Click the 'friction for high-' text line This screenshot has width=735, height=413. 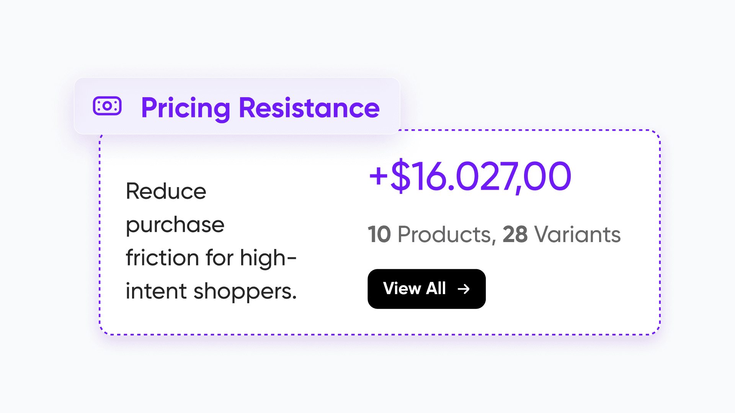click(211, 258)
